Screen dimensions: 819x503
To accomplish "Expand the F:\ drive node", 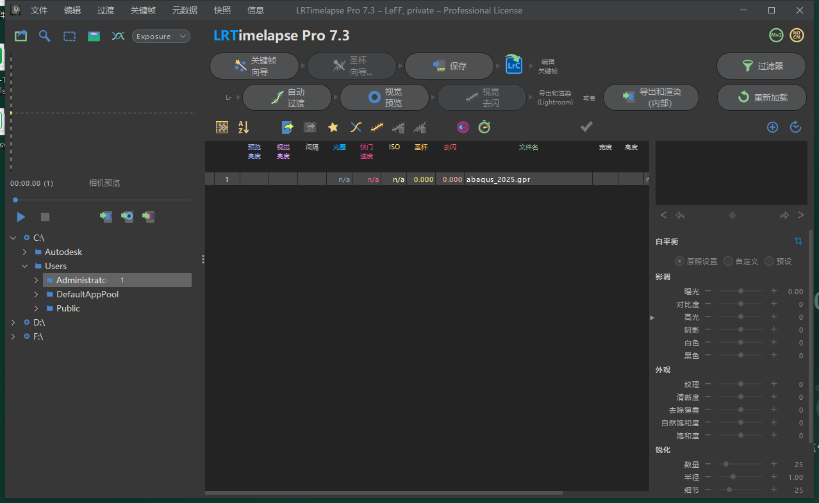I will 13,336.
